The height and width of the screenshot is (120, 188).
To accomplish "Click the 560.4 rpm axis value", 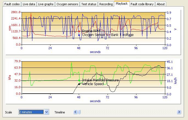I will [17, 38].
